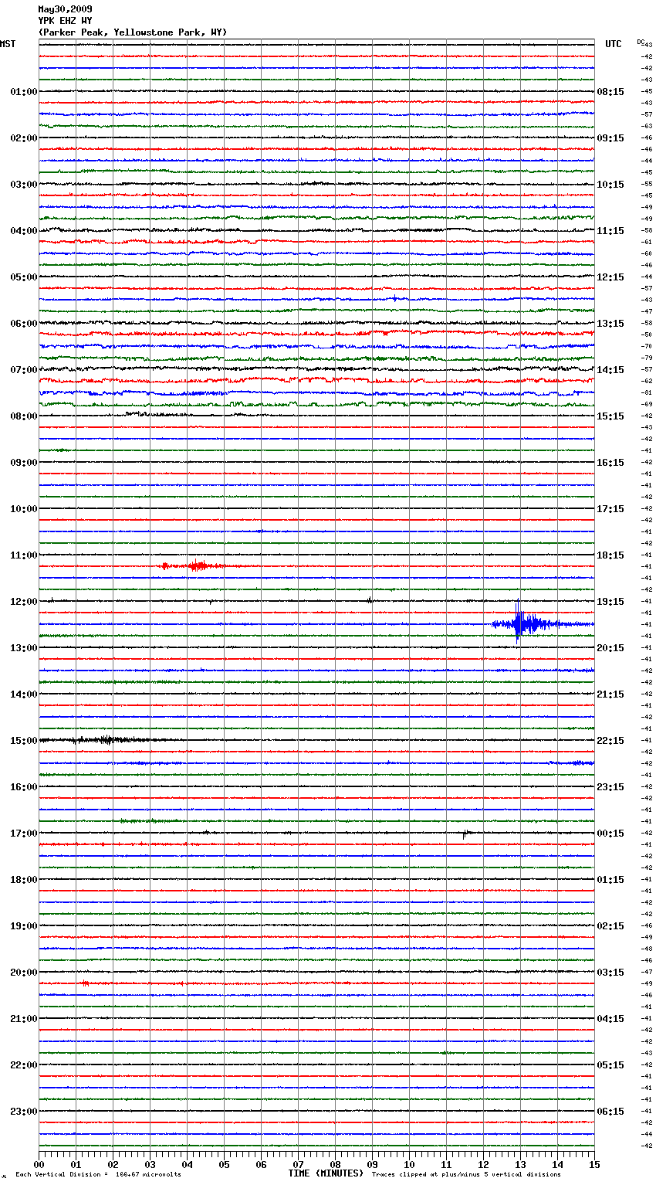Click the 22:15 UTC time label
Screen dimensions: 656x1185
(x=610, y=741)
